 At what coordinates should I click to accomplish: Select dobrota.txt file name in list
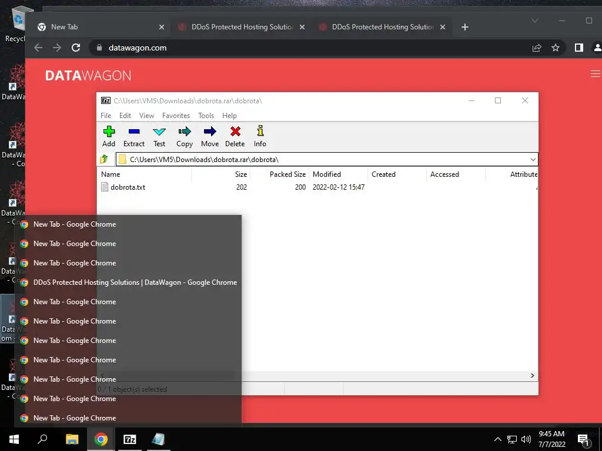(x=128, y=187)
